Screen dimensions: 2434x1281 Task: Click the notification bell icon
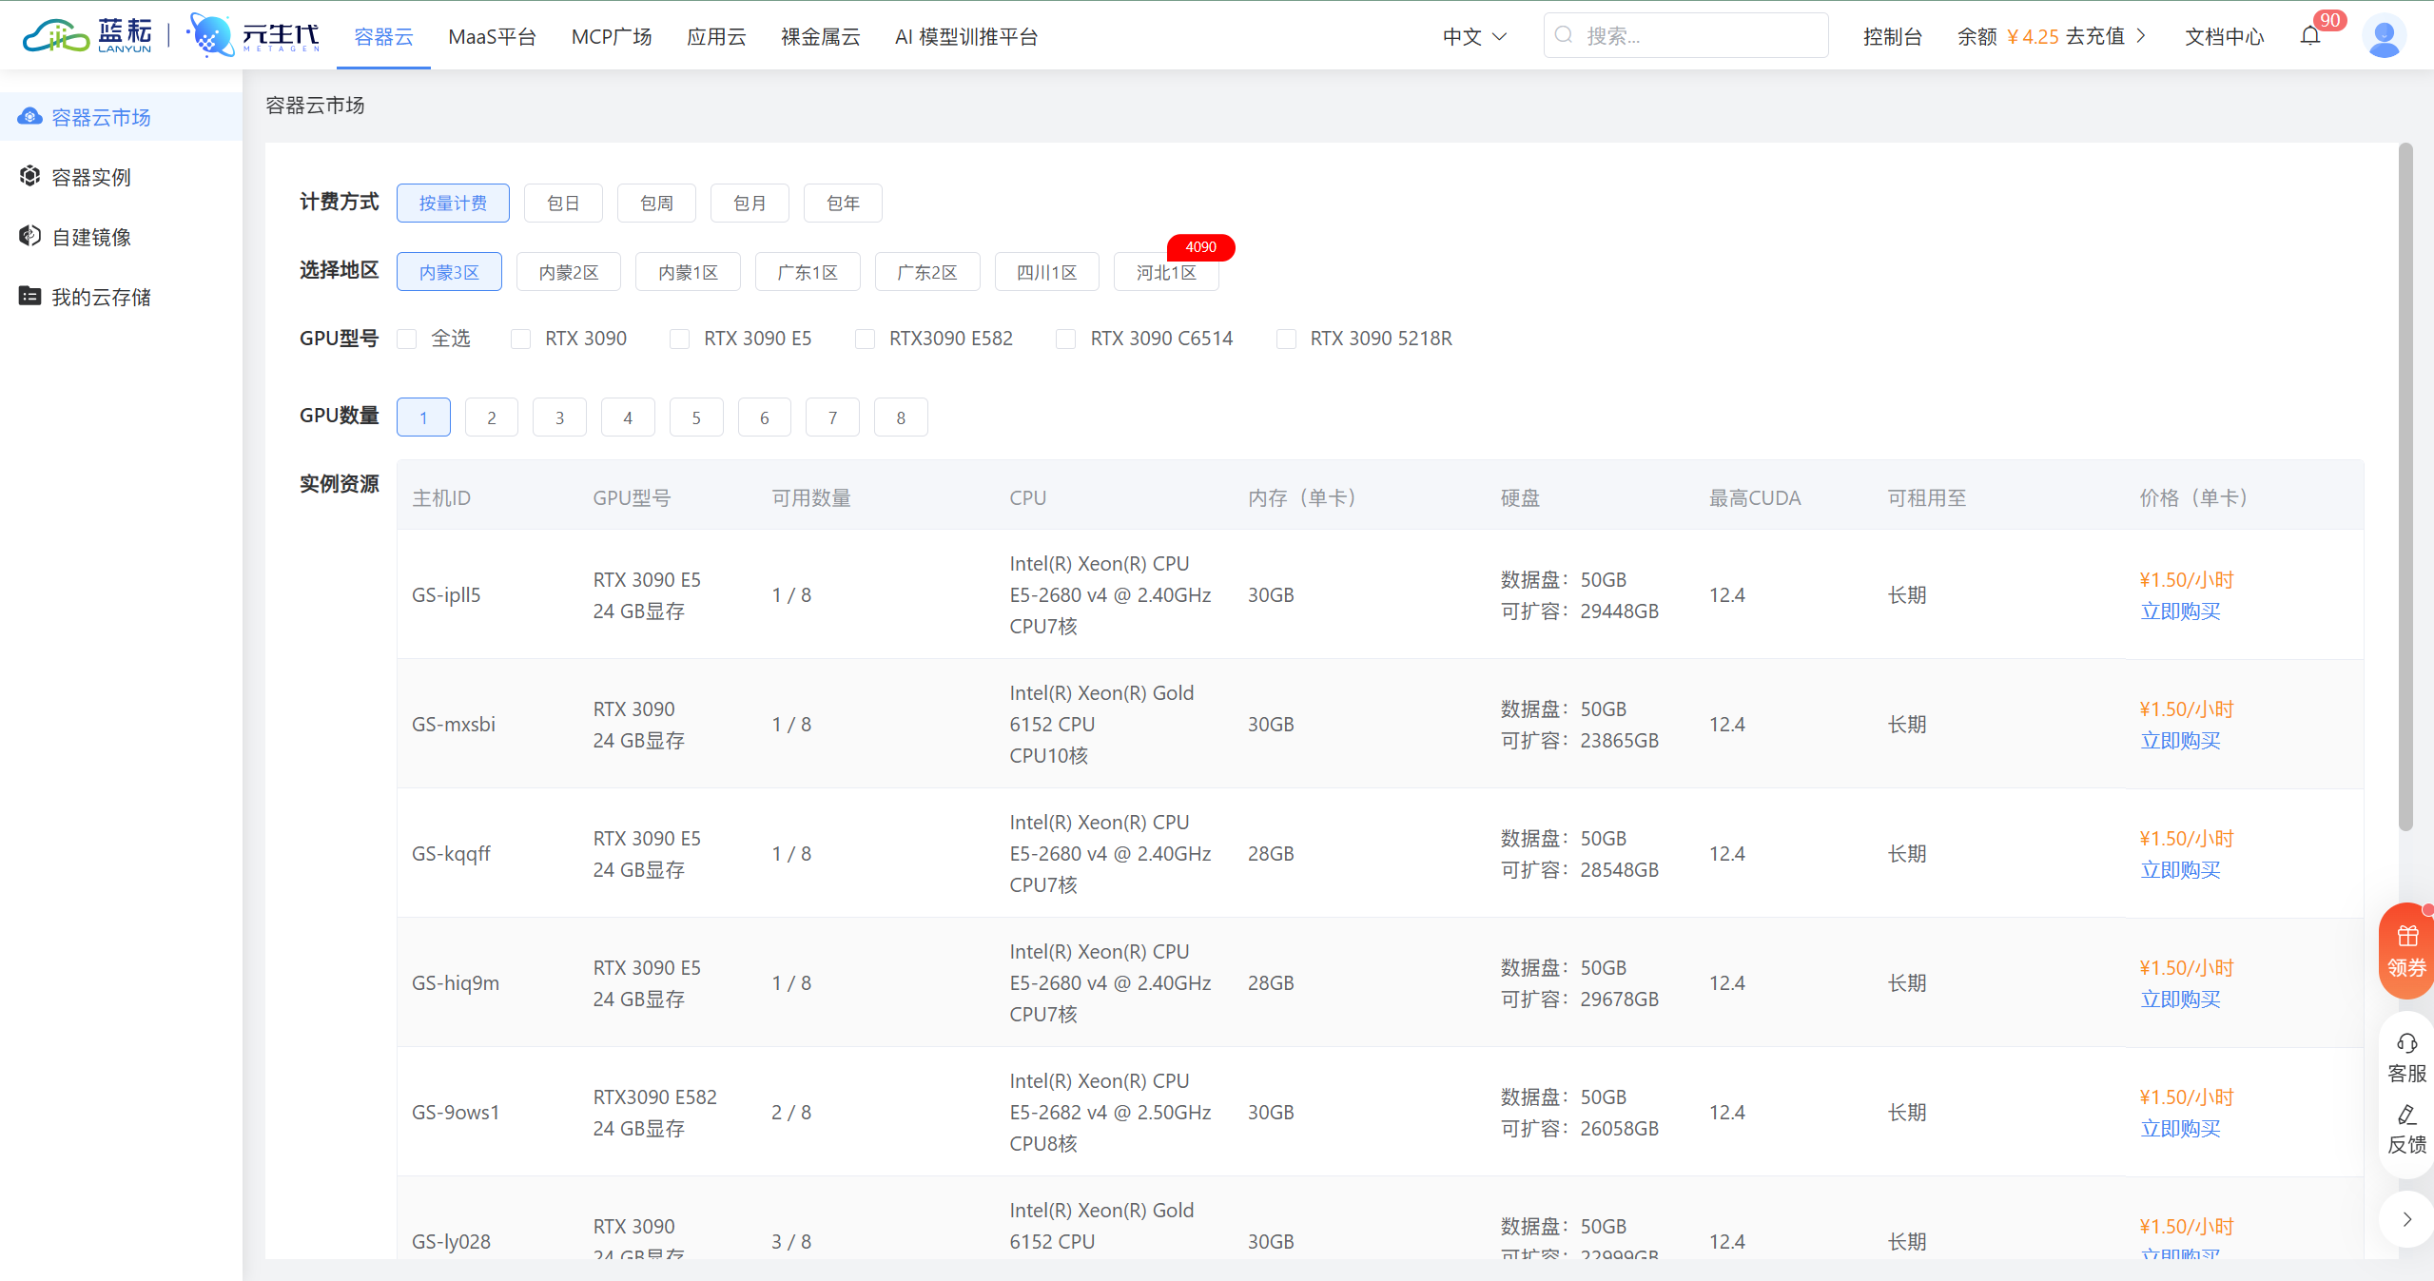tap(2309, 36)
